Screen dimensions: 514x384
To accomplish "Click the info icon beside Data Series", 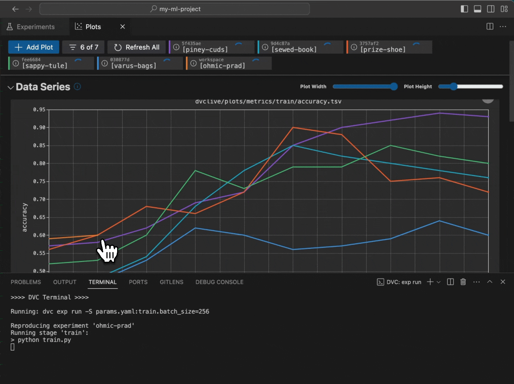I will click(77, 86).
